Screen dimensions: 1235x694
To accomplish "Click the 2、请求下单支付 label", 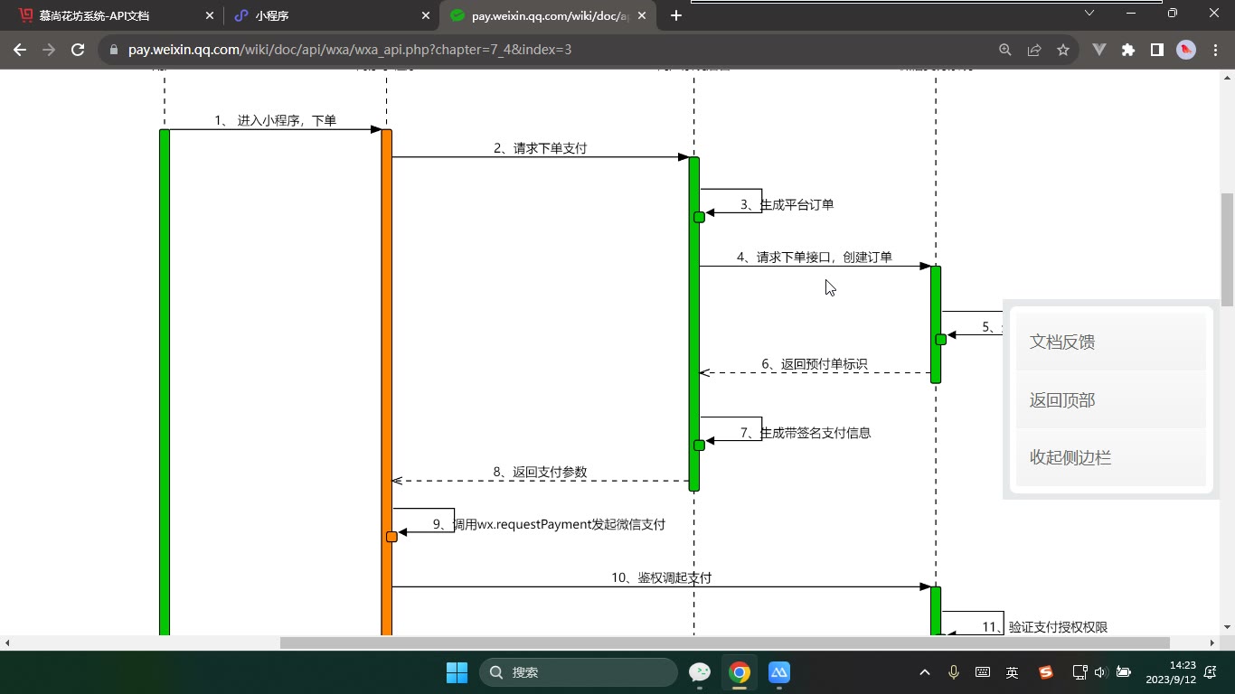I will click(x=541, y=148).
